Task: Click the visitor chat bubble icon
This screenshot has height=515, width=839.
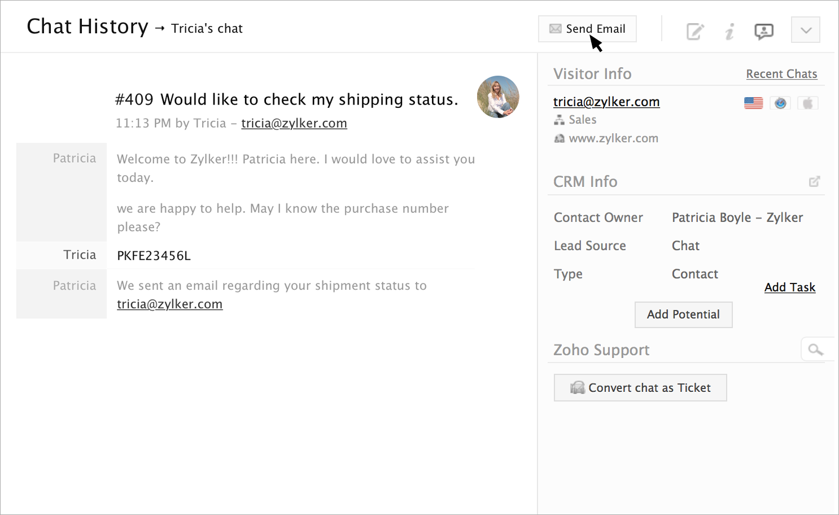Action: pyautogui.click(x=763, y=31)
